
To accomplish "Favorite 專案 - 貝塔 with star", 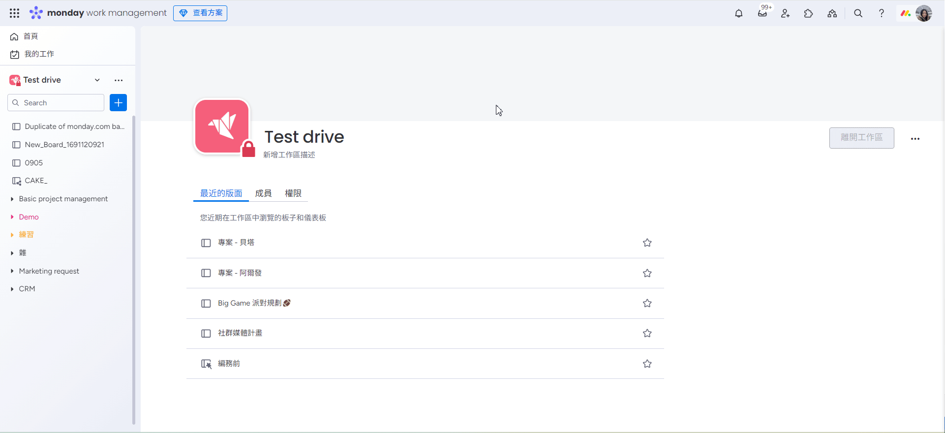I will (x=647, y=243).
